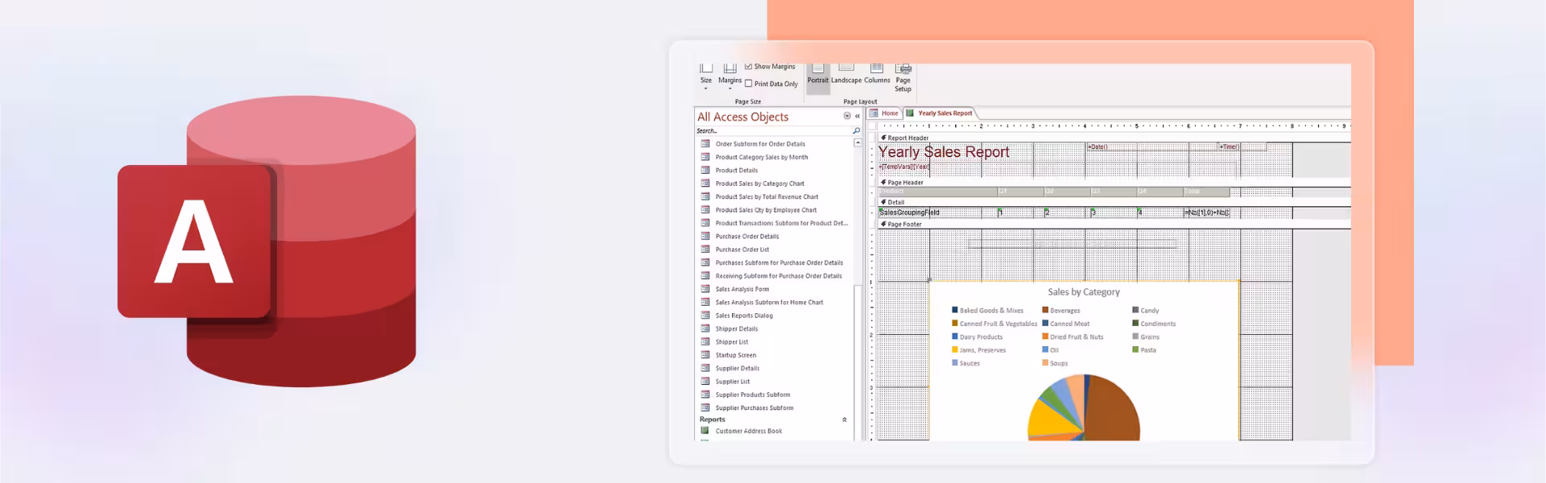The height and width of the screenshot is (483, 1546).
Task: Open the All Access Objects category dropdown
Action: pyautogui.click(x=846, y=116)
